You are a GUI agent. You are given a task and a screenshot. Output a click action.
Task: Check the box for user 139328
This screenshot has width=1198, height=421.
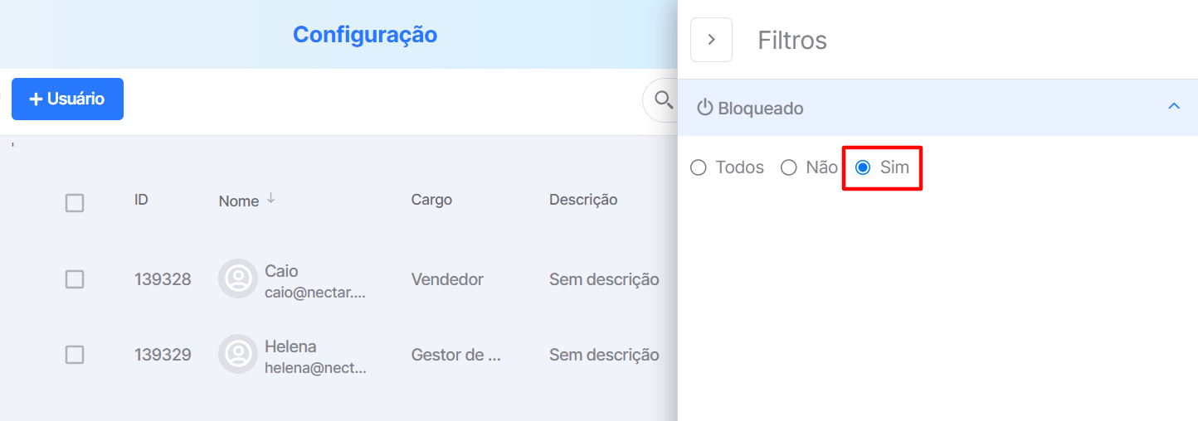coord(75,279)
